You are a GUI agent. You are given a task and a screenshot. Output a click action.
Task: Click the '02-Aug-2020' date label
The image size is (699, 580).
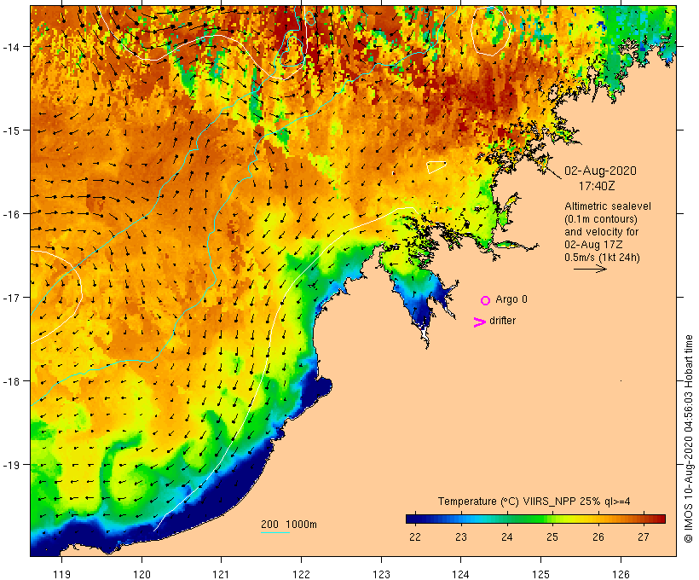tap(600, 171)
